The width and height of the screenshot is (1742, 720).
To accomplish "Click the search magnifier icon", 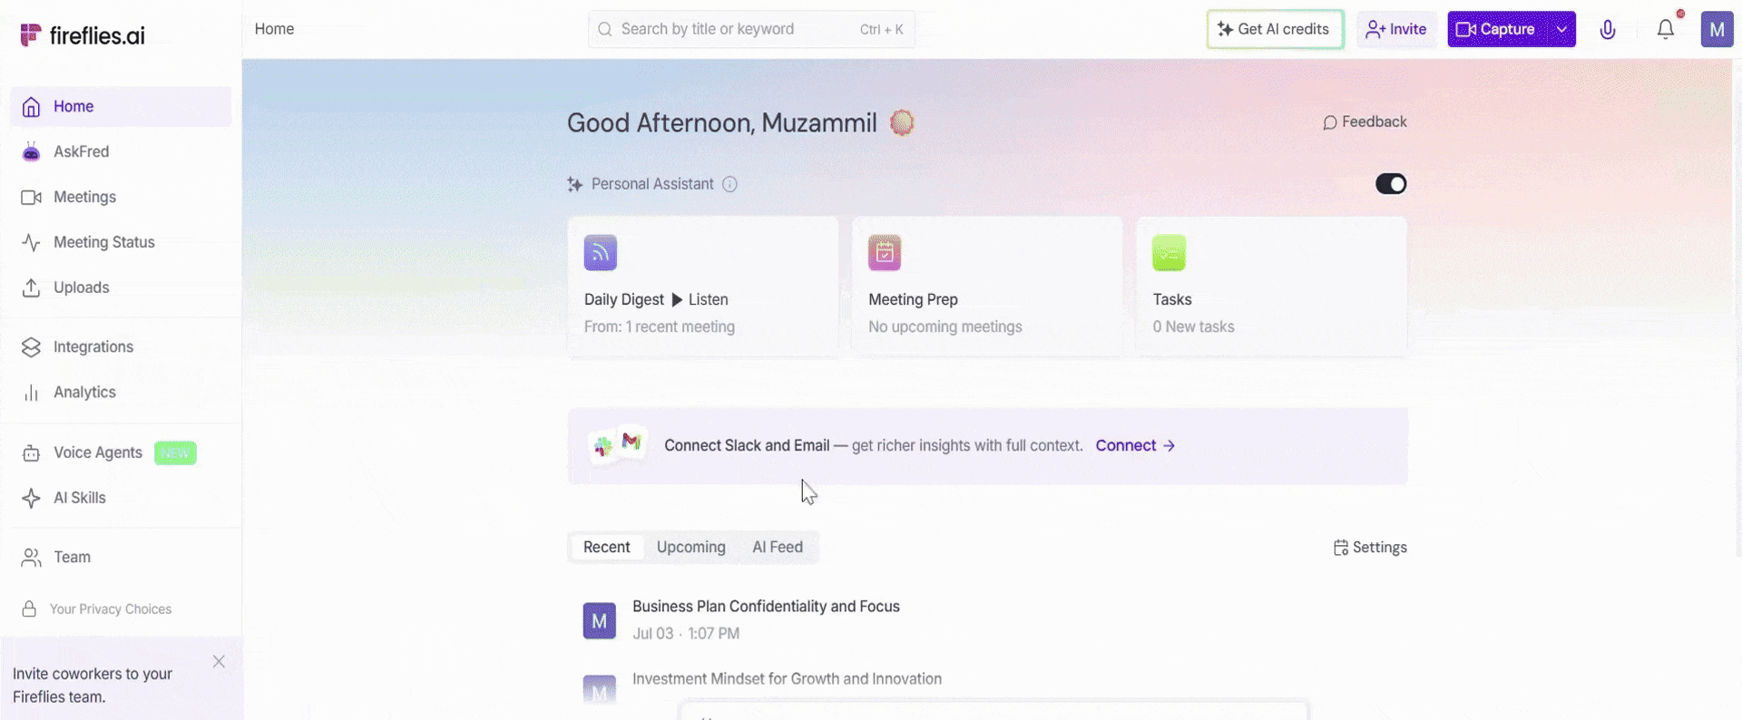I will [604, 29].
